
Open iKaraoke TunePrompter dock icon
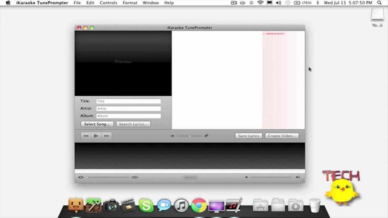[x=234, y=205]
